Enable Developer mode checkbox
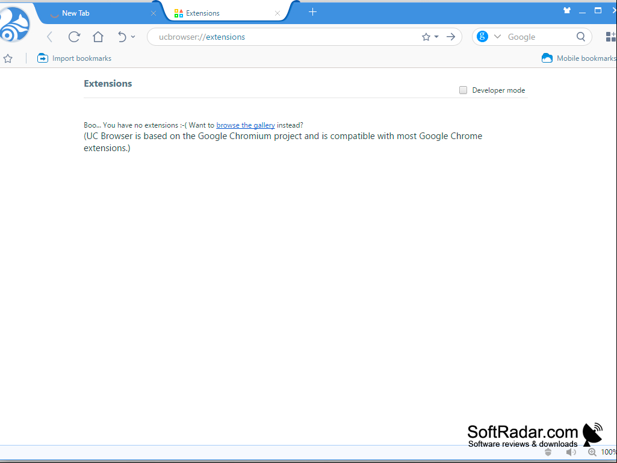The image size is (617, 463). (463, 90)
